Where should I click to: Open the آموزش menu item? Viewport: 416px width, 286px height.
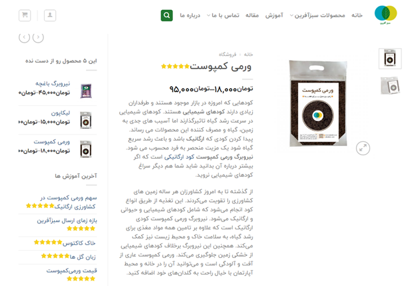[274, 15]
